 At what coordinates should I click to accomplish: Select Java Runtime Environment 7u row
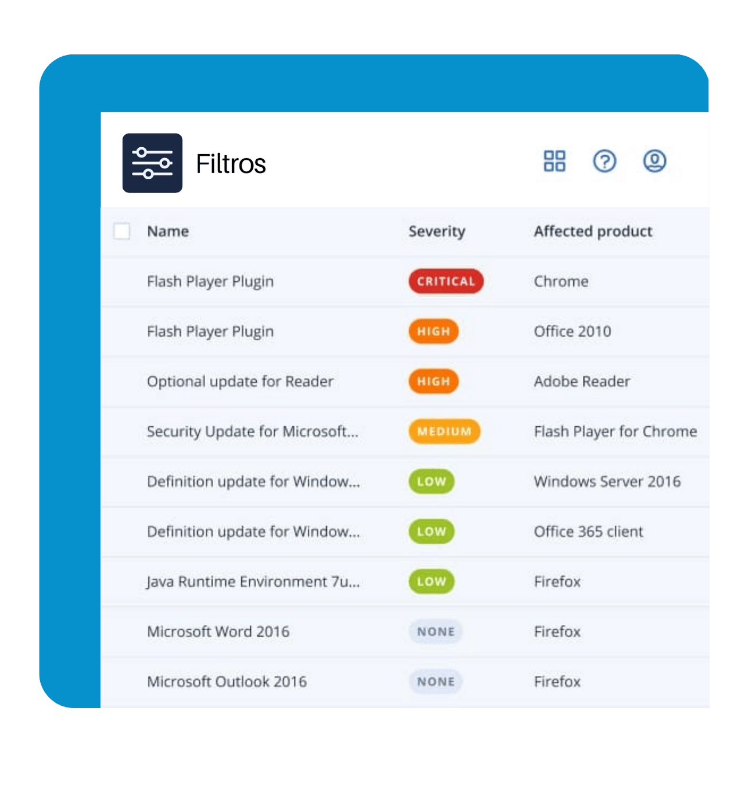pyautogui.click(x=405, y=581)
